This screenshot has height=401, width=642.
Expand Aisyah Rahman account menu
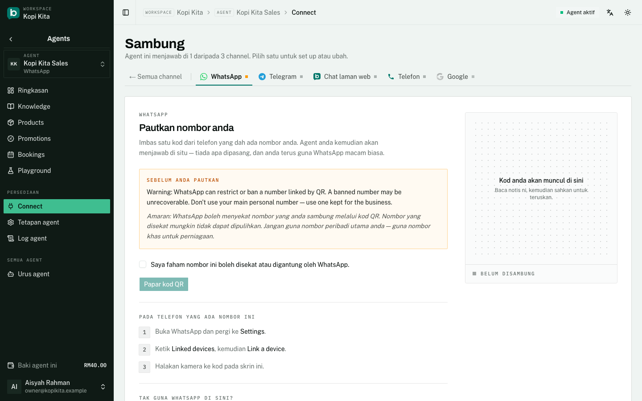57,386
